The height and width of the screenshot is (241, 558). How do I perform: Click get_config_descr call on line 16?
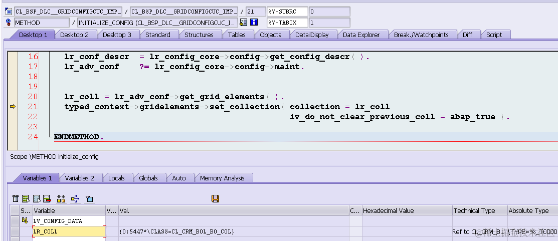click(x=310, y=57)
